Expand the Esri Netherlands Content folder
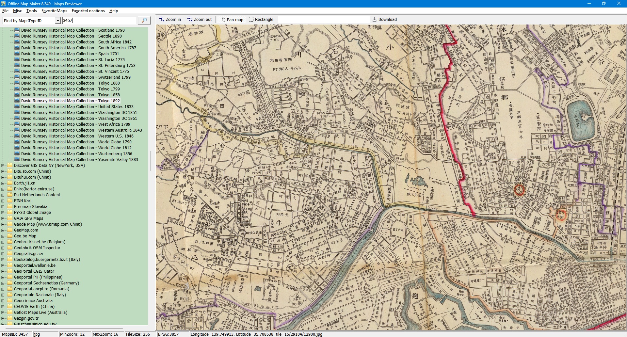Screen dimensions: 627x337 pyautogui.click(x=3, y=195)
